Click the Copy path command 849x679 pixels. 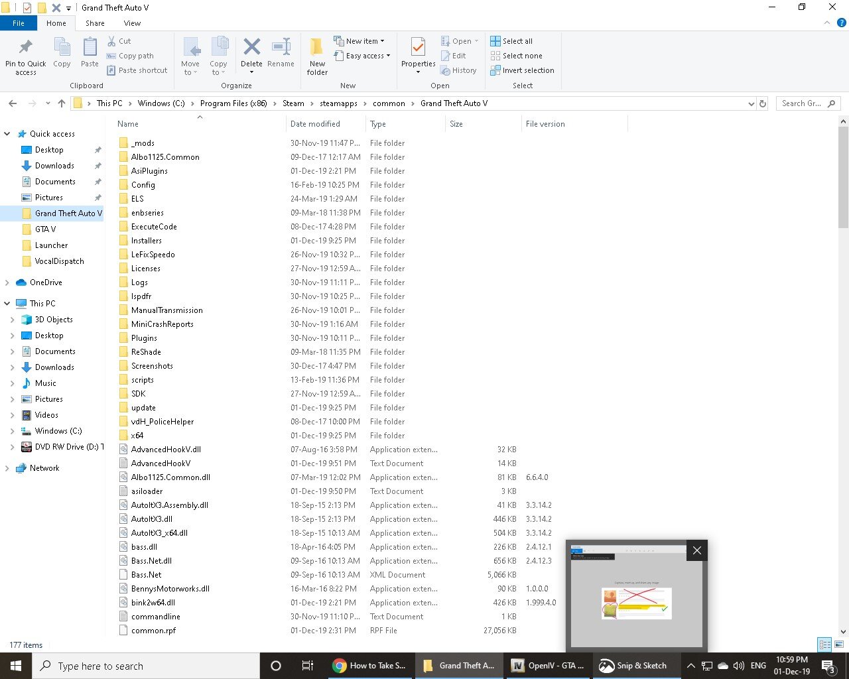coord(130,56)
